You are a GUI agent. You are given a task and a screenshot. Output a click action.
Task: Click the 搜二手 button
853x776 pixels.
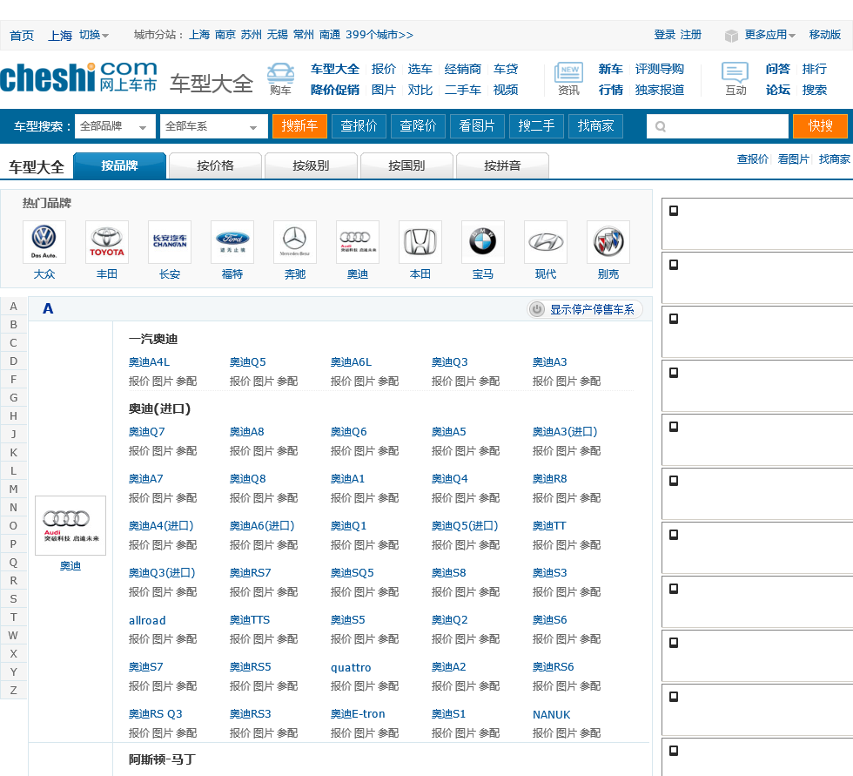click(x=536, y=126)
